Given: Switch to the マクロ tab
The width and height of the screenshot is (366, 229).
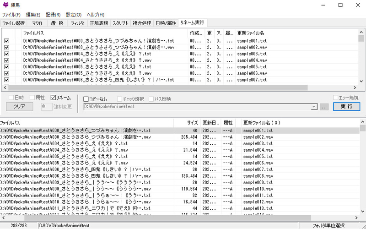Looking at the screenshot, I should (x=37, y=23).
